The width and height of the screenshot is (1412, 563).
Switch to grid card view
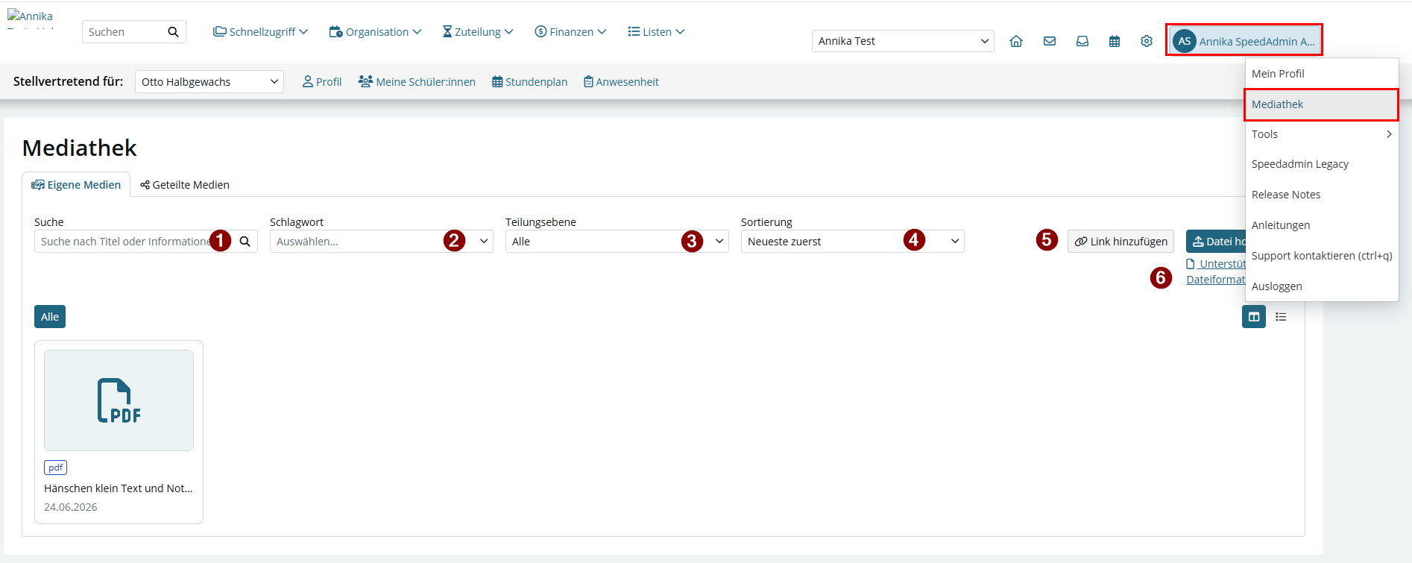point(1254,317)
